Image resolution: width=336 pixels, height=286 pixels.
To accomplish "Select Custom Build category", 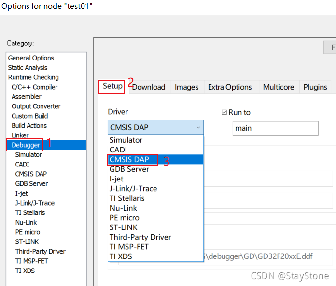I will [30, 116].
